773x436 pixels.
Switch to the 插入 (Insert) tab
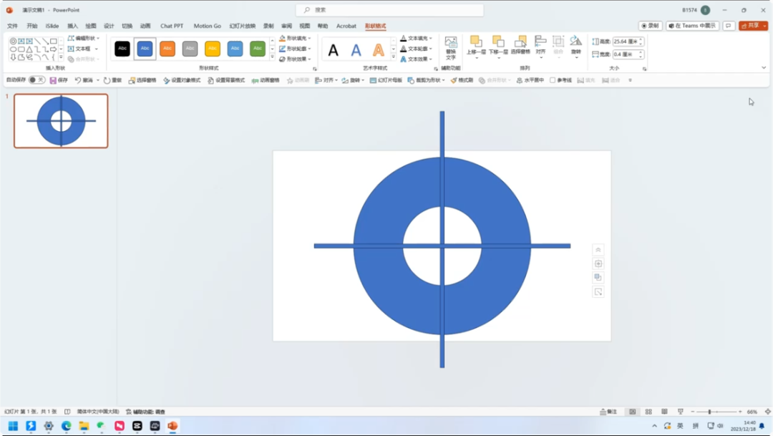72,26
